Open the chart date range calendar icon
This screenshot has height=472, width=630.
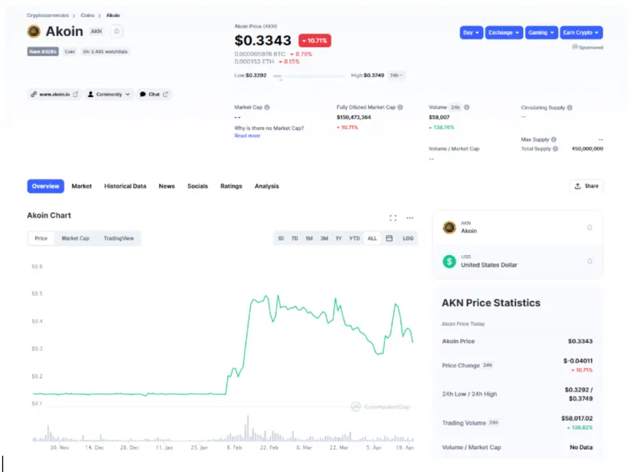click(389, 239)
